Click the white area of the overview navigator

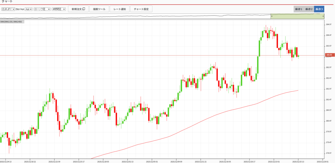(x=131, y=16)
